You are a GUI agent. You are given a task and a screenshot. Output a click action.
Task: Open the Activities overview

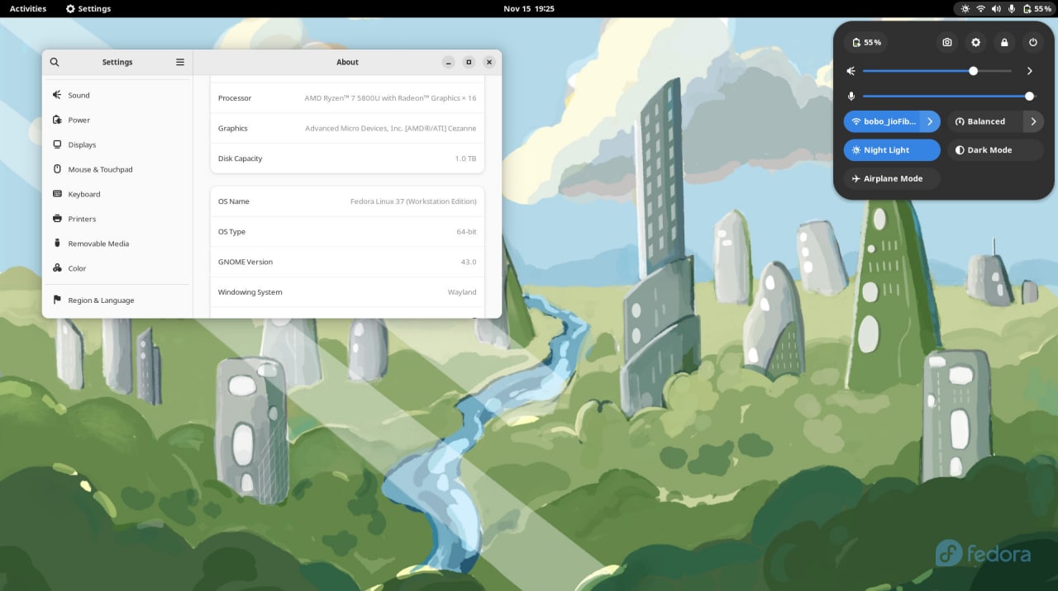pos(28,8)
